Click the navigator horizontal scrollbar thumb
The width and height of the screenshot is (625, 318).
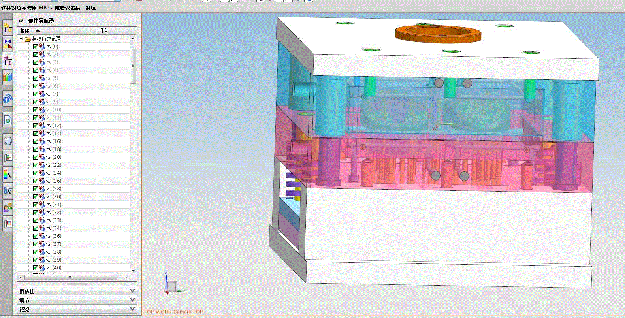click(x=71, y=277)
